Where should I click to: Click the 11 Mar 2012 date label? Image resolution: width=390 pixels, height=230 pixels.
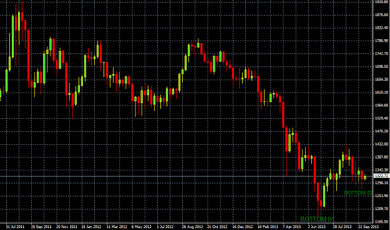(x=117, y=226)
